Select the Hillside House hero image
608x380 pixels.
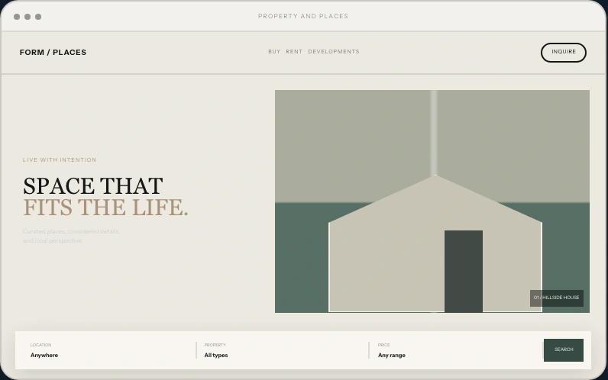click(x=432, y=201)
